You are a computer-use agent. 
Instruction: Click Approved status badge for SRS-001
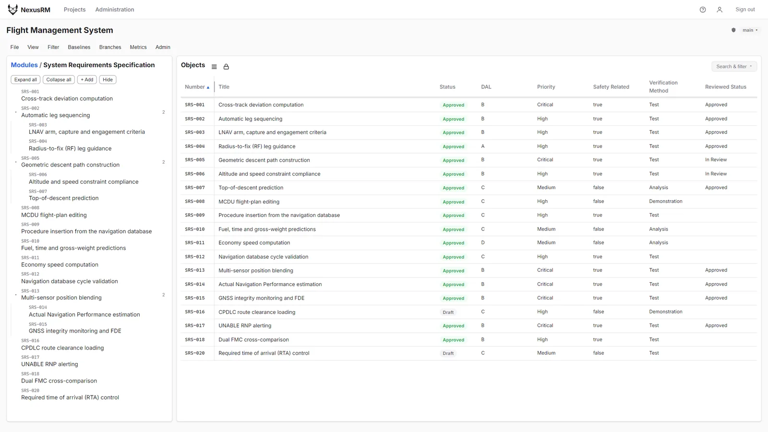(454, 105)
